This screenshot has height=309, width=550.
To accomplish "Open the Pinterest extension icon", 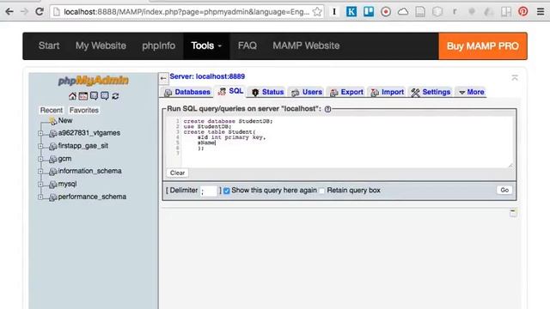I will point(523,11).
